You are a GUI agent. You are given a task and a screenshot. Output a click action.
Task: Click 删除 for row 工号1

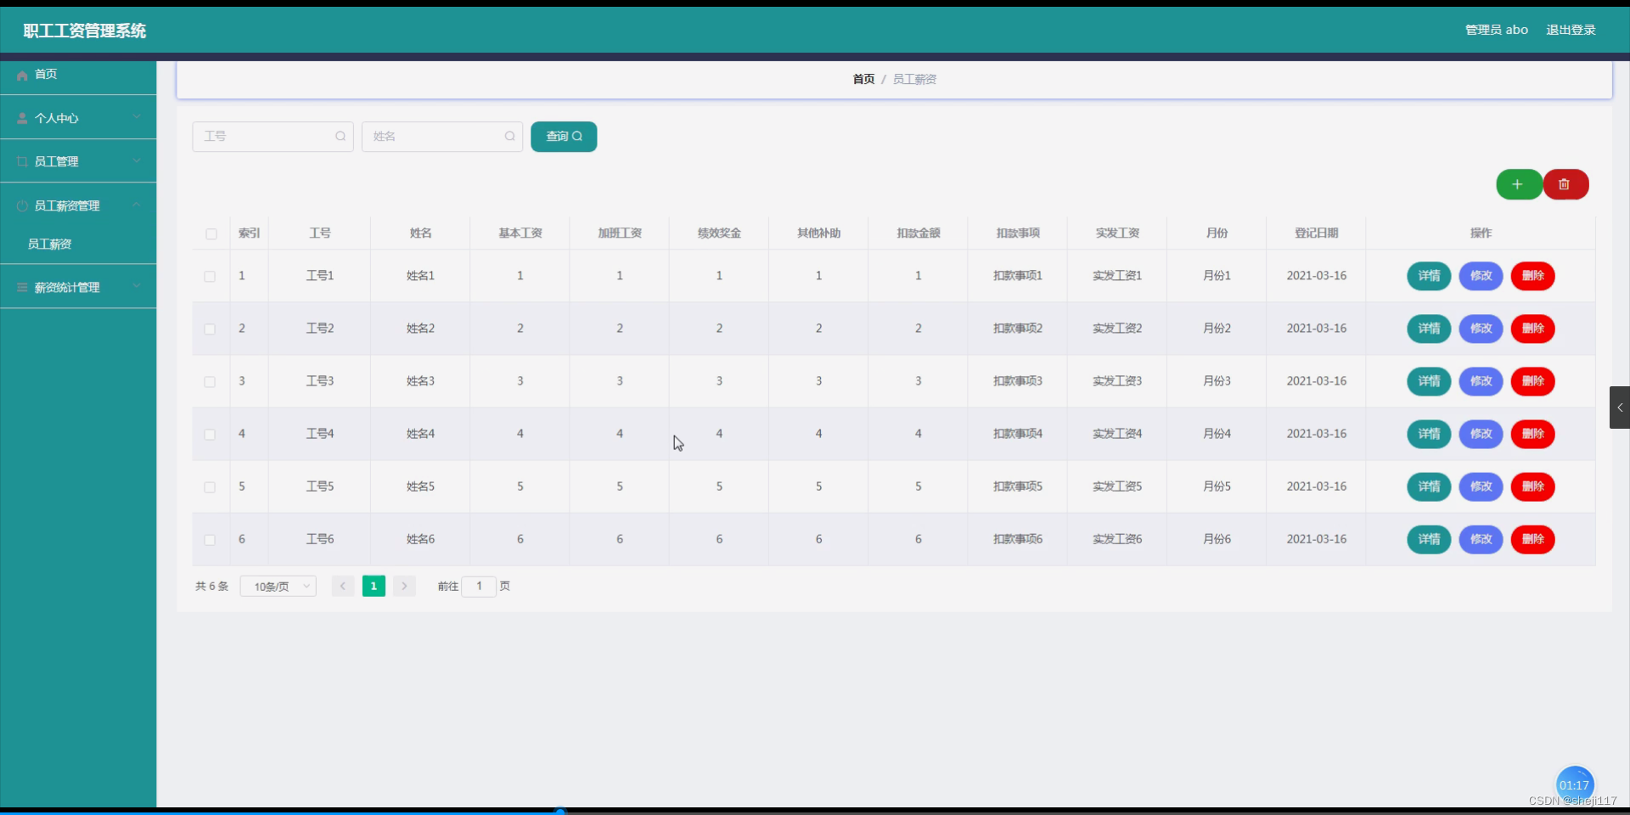pos(1532,276)
